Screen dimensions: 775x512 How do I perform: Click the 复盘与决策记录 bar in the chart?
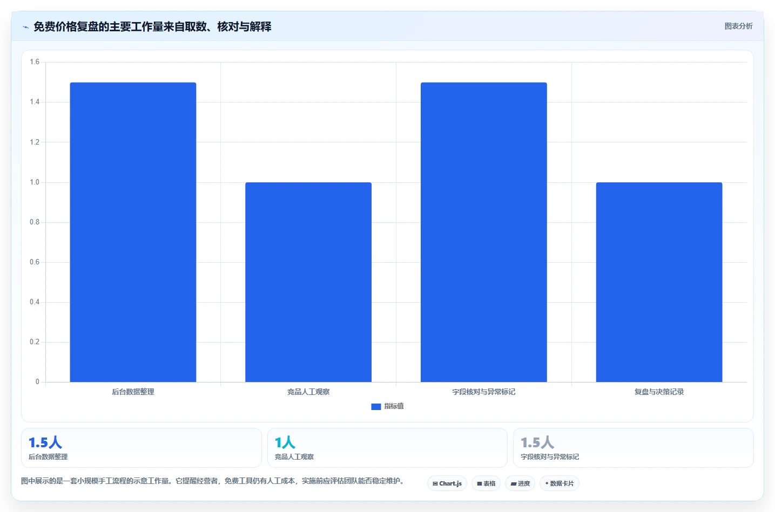coord(659,282)
